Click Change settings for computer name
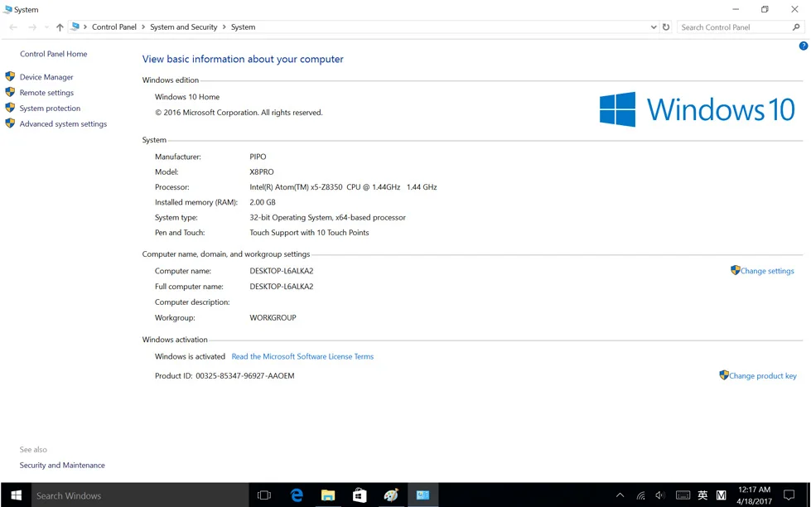Viewport: 811px width, 507px height. pos(767,271)
